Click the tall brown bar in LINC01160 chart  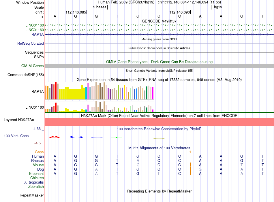click(100, 107)
